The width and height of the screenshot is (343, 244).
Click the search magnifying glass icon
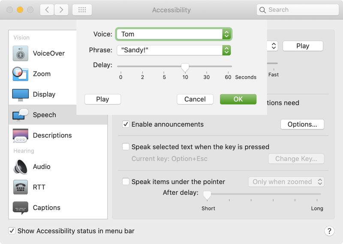262,10
